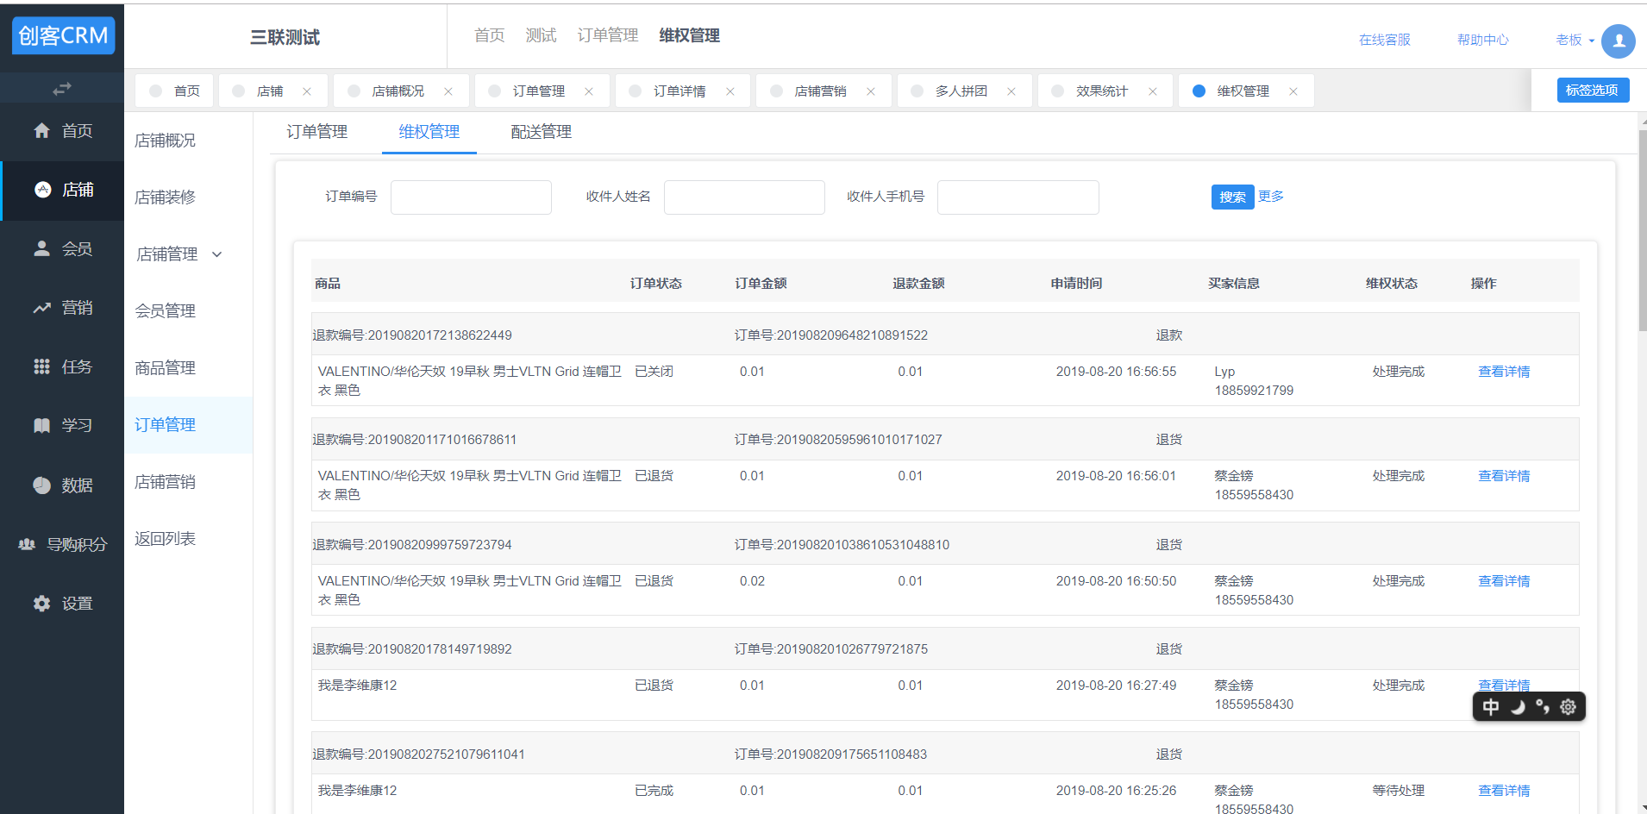
Task: Select the 营销 trend chart icon
Action: [x=41, y=308]
